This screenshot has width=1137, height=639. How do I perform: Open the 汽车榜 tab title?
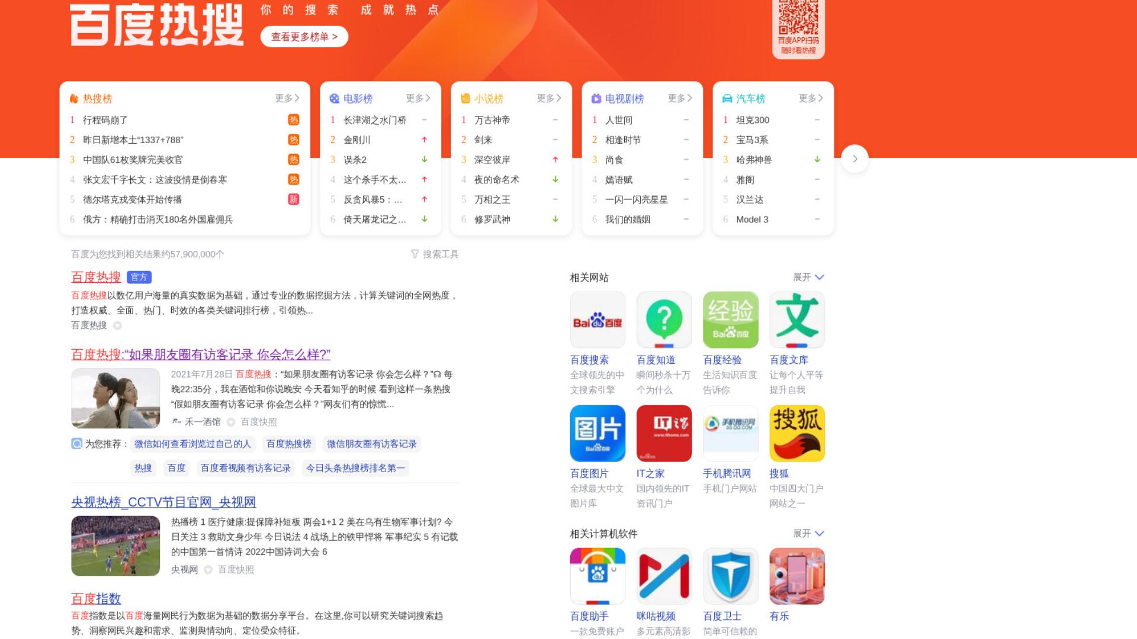tap(751, 99)
